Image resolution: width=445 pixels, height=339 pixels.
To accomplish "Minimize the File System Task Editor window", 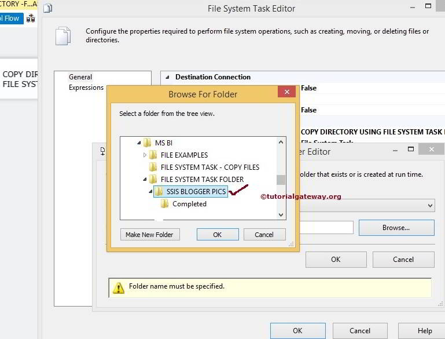I will 413,7.
